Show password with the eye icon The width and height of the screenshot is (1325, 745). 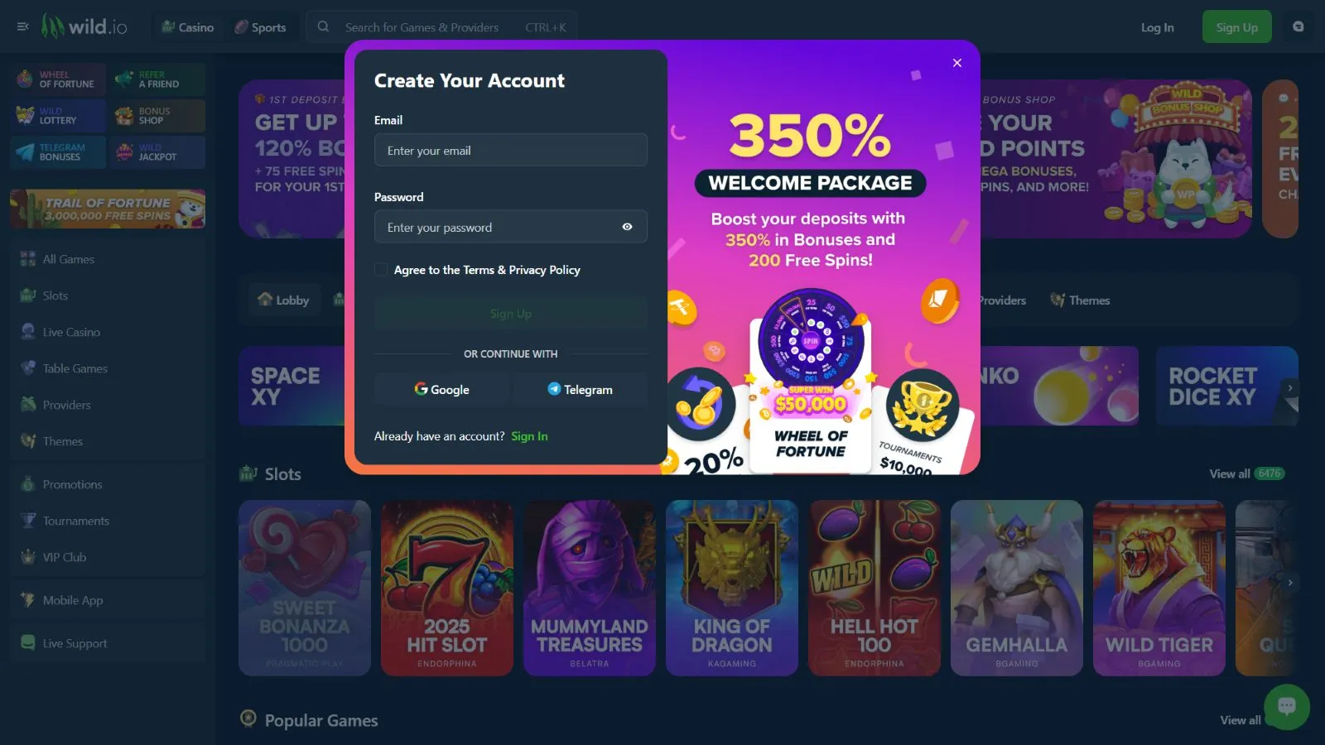point(627,227)
